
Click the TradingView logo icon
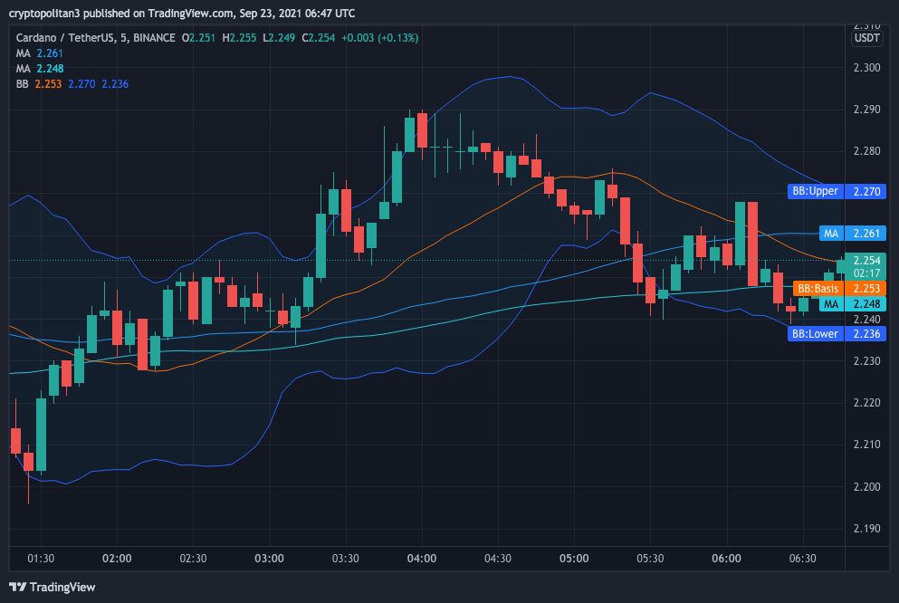point(18,587)
